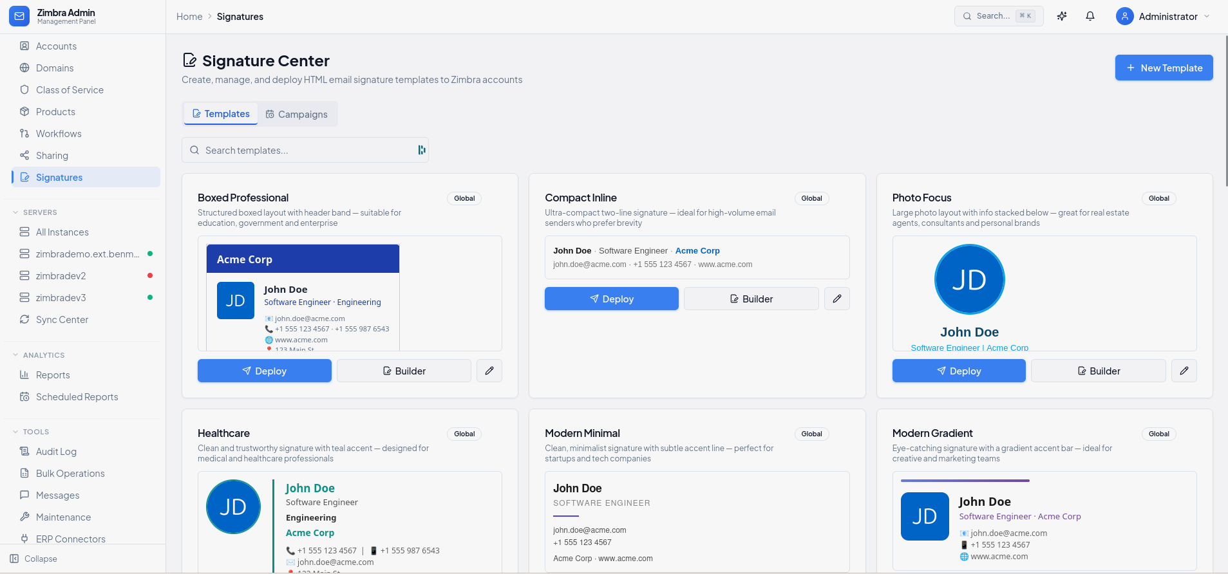The height and width of the screenshot is (574, 1228).
Task: Collapse the ANALYTICS section
Action: click(x=16, y=355)
